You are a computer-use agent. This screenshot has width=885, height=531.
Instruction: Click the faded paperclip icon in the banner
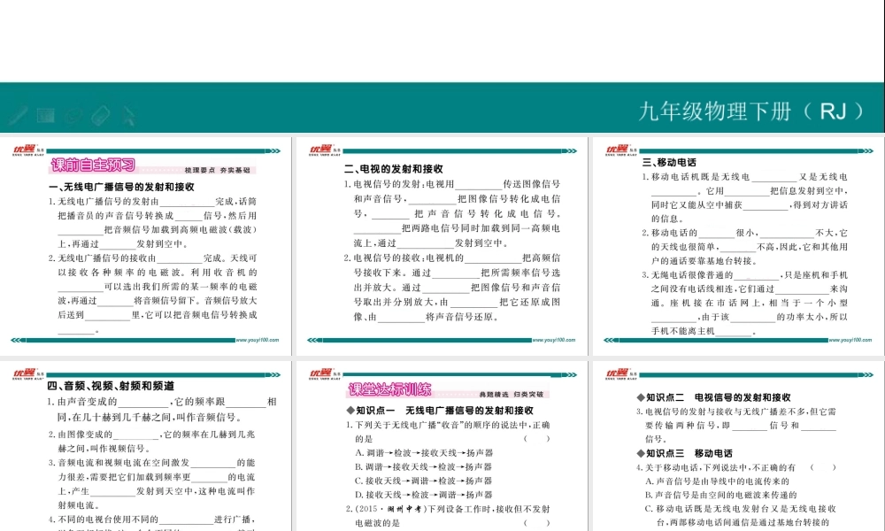click(73, 114)
